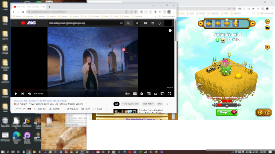Download the YouTube video
Screen dimensions: 275x154
(70, 109)
